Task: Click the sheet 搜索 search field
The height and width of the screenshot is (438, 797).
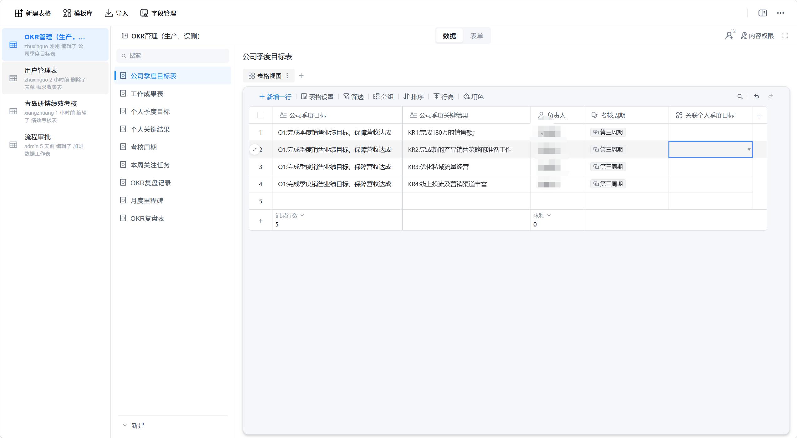Action: 173,56
